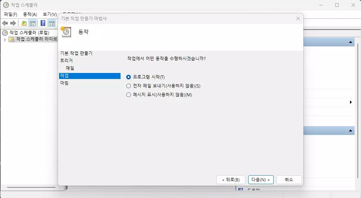Click the '다음(N) >' button

coord(261,180)
